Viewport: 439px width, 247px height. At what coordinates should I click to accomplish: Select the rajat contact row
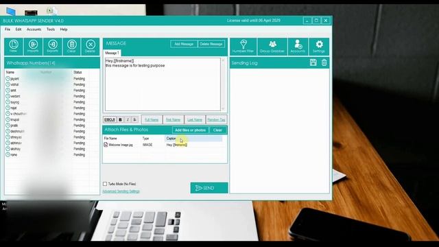(x=52, y=108)
